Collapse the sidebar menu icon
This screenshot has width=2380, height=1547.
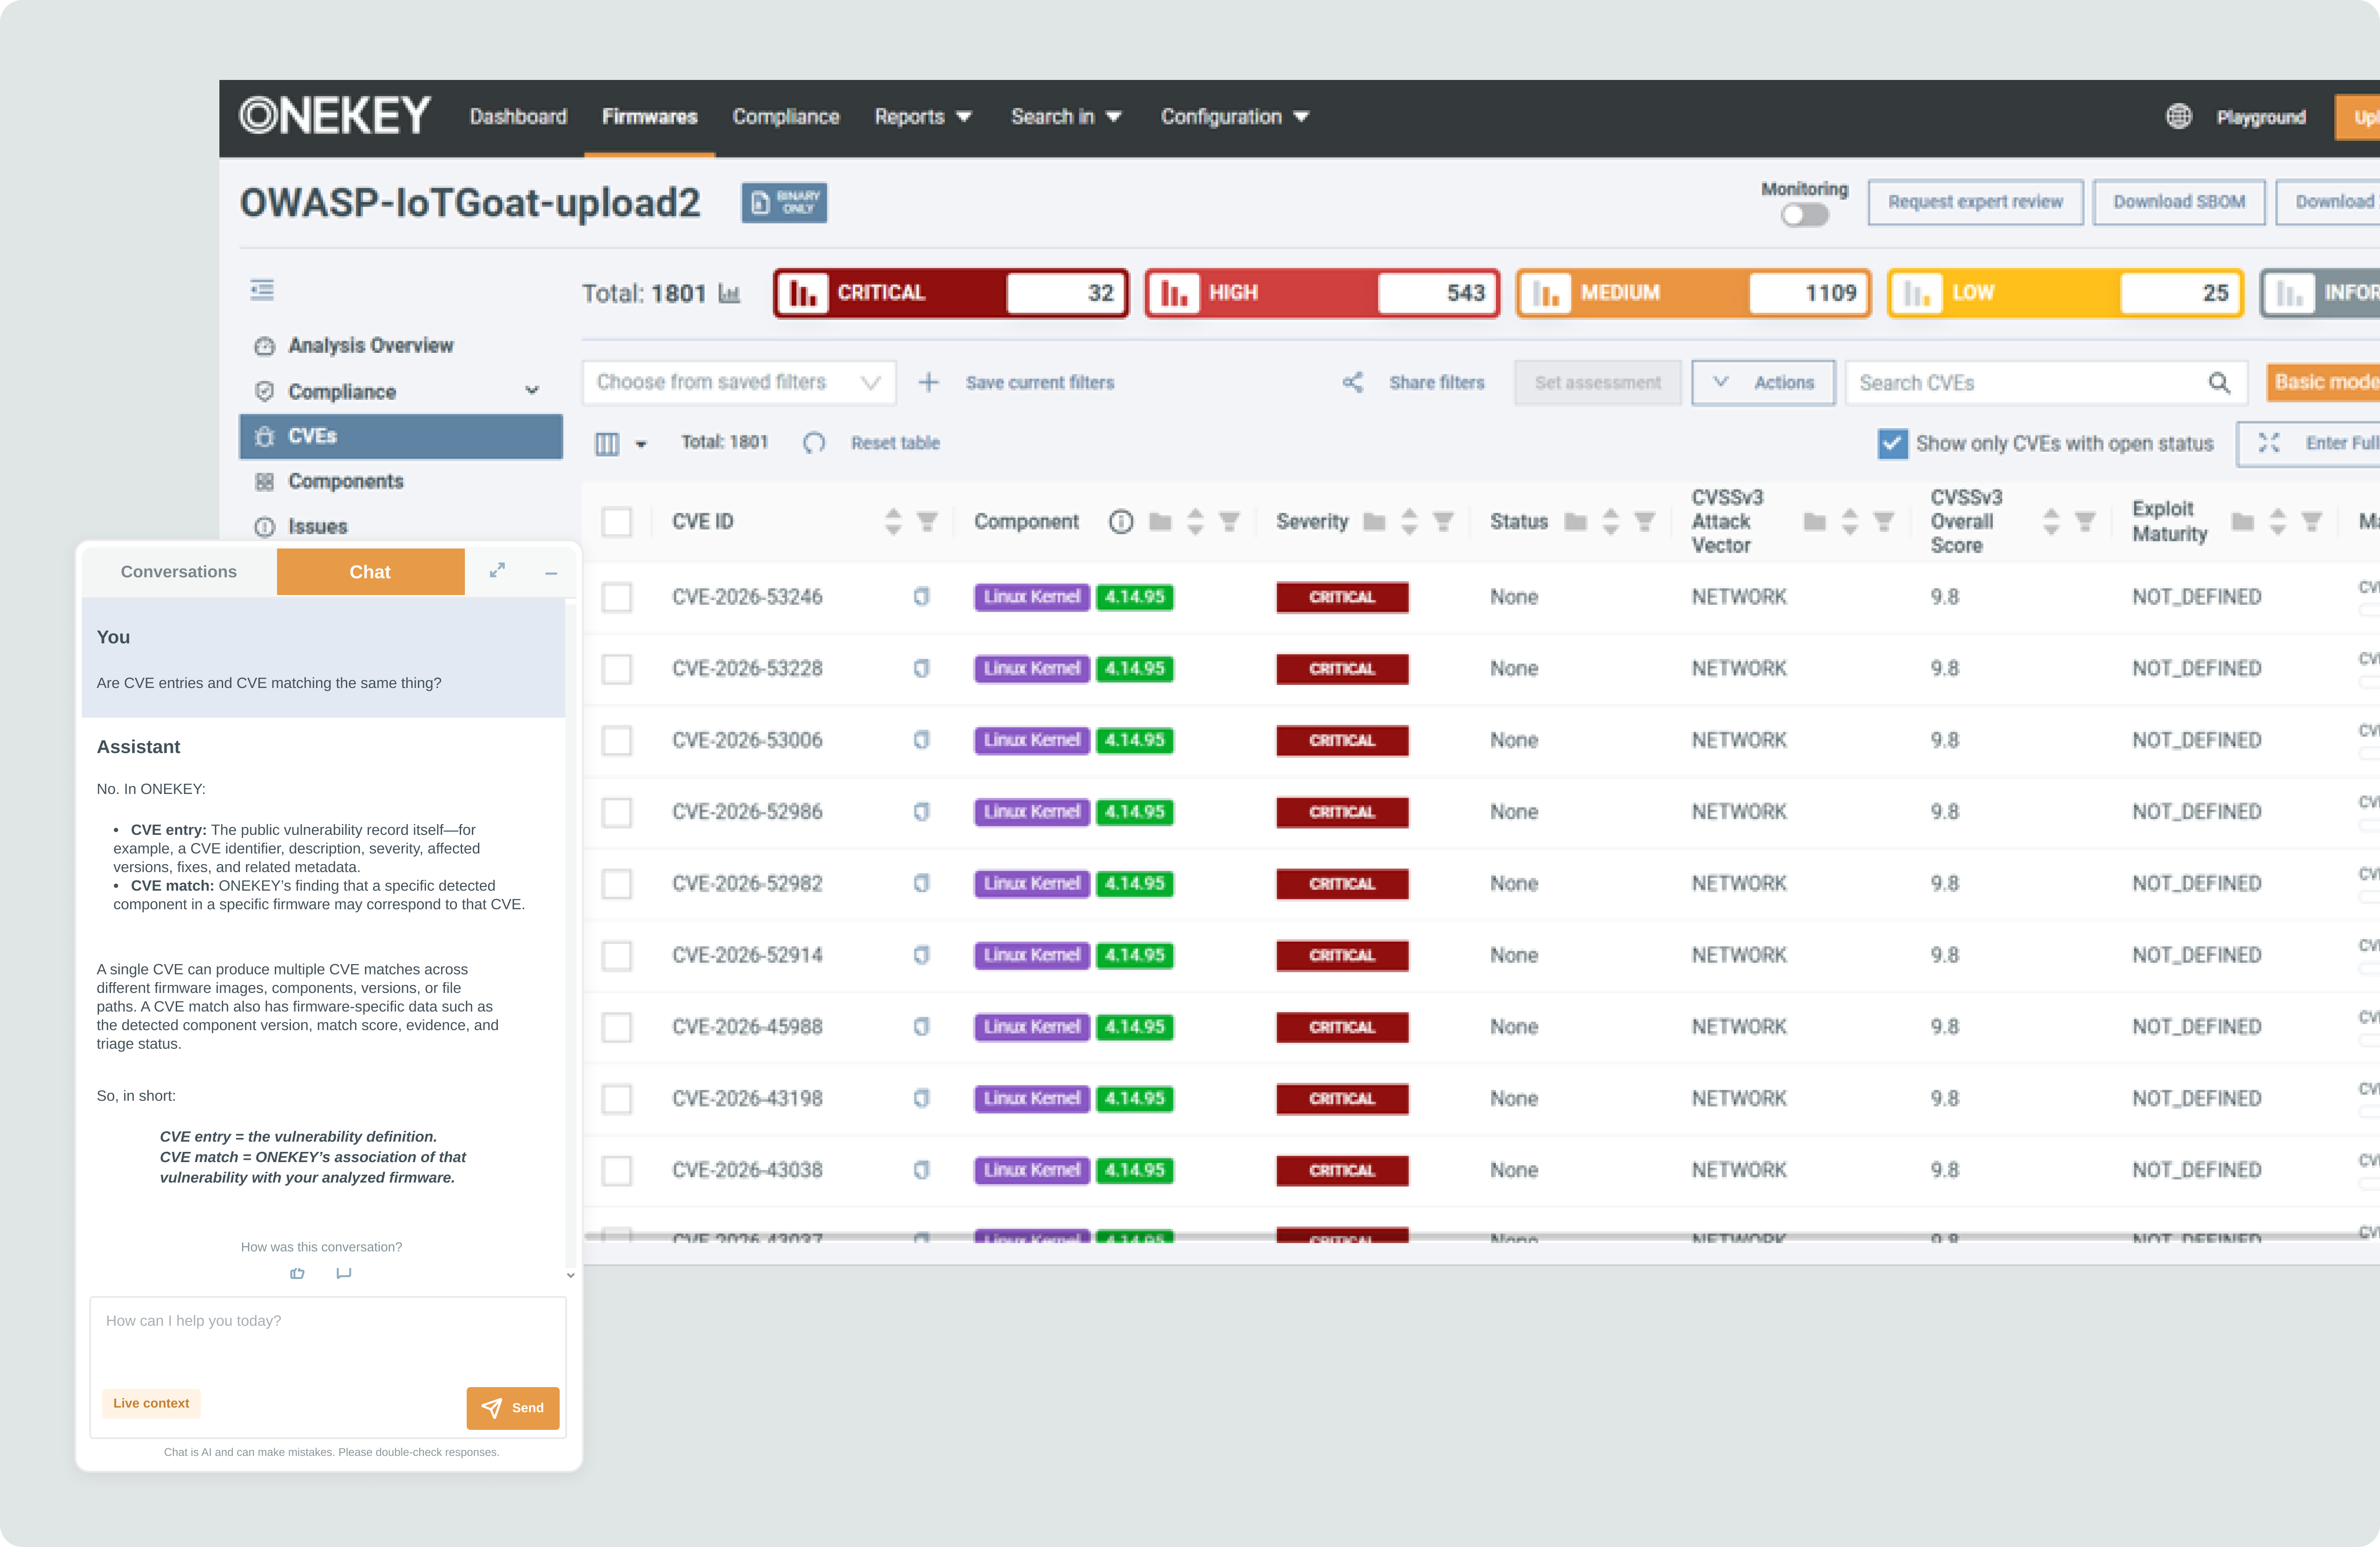tap(262, 290)
